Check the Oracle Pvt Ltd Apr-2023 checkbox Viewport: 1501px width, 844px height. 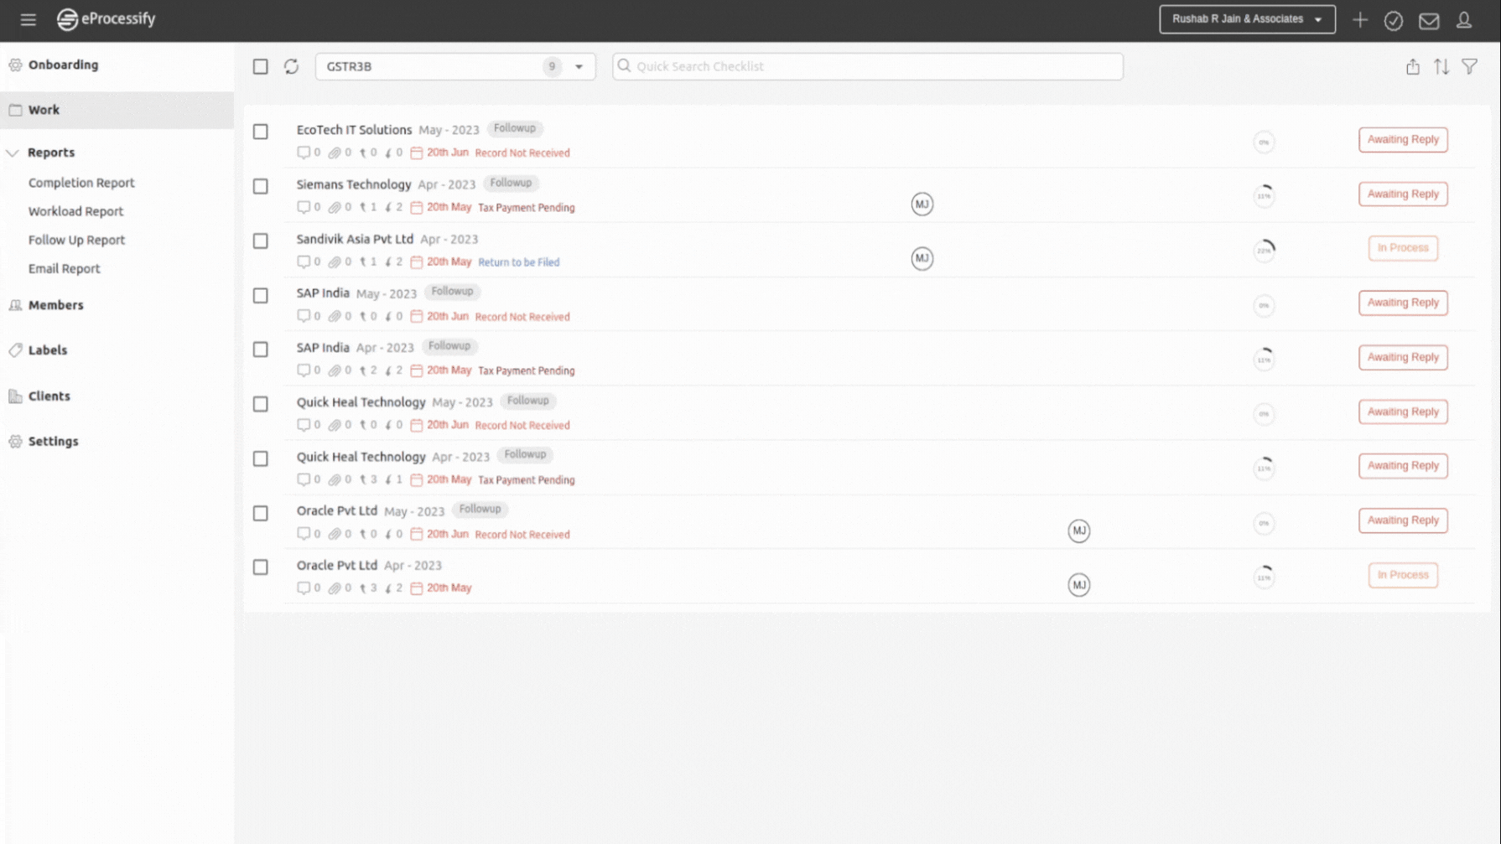[x=261, y=567]
